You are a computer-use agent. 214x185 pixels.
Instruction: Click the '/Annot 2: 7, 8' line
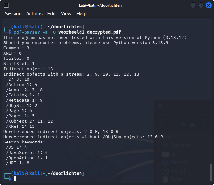[24, 90]
